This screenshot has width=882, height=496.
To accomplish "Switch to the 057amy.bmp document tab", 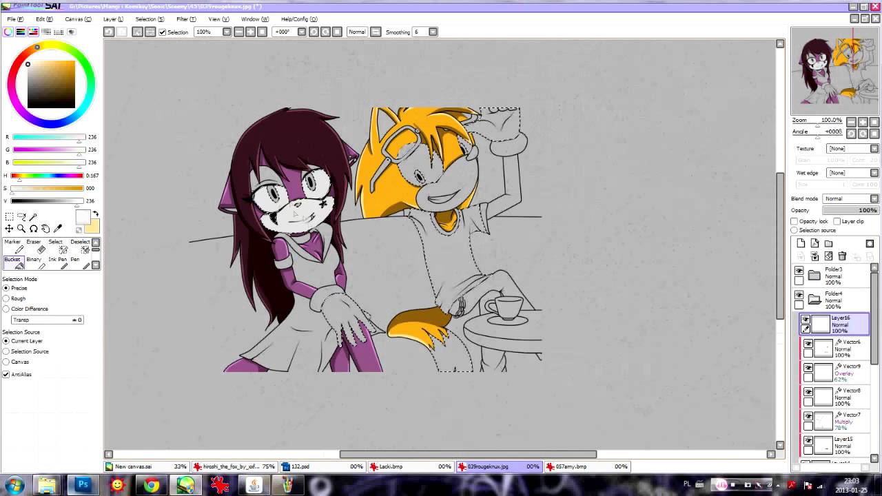I will [x=586, y=466].
